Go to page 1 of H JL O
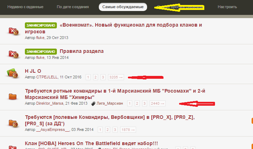The height and width of the screenshot is (149, 253). [x=88, y=77]
